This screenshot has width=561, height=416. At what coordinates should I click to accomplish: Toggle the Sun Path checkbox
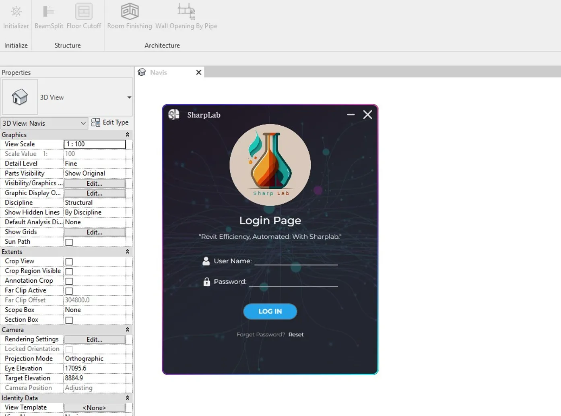69,242
